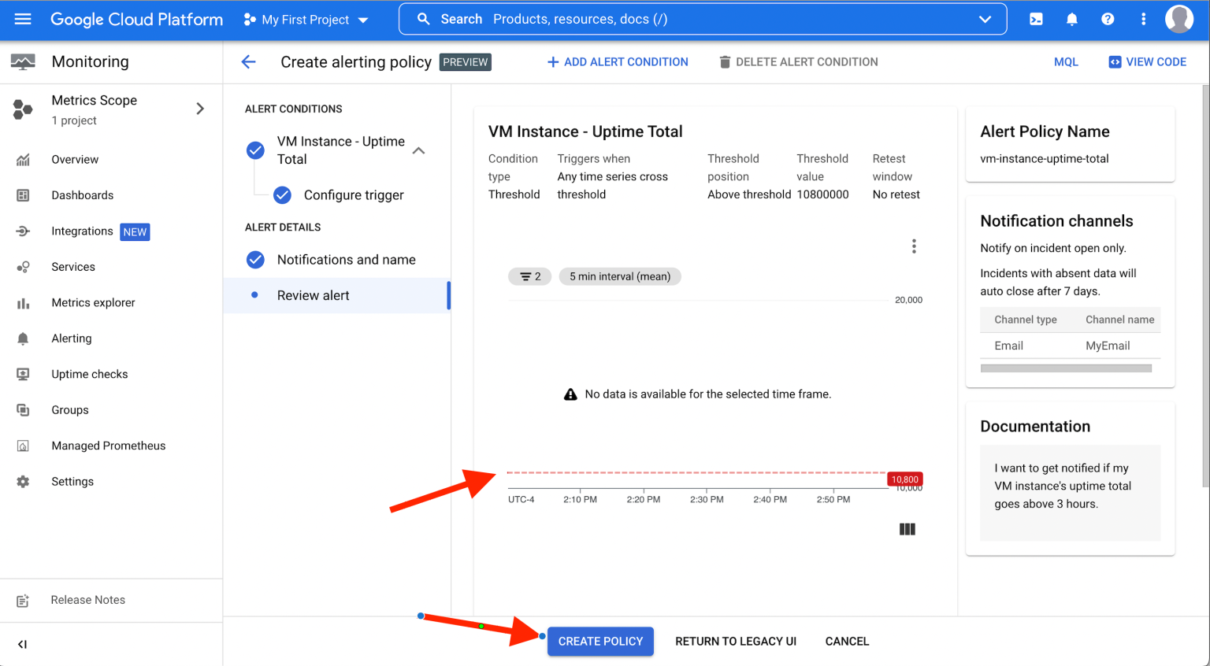Activate Cloud Shell icon
The height and width of the screenshot is (666, 1210).
click(x=1036, y=19)
